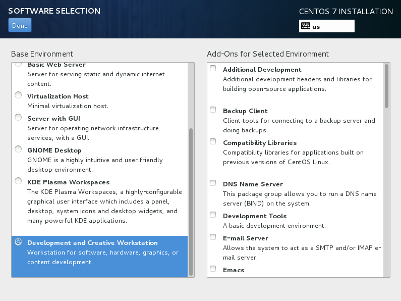Click 'A basic development environment.' description
The width and height of the screenshot is (401, 301).
(274, 226)
